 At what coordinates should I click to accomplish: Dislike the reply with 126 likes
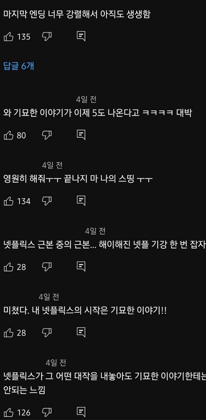(46, 413)
